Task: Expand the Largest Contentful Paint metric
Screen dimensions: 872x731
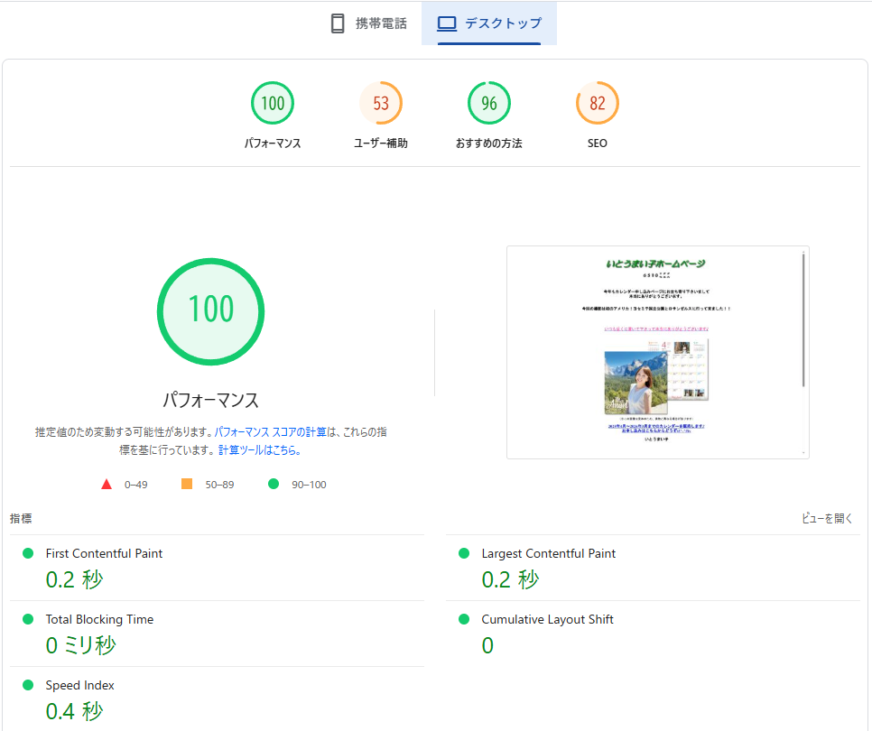Action: (x=548, y=553)
